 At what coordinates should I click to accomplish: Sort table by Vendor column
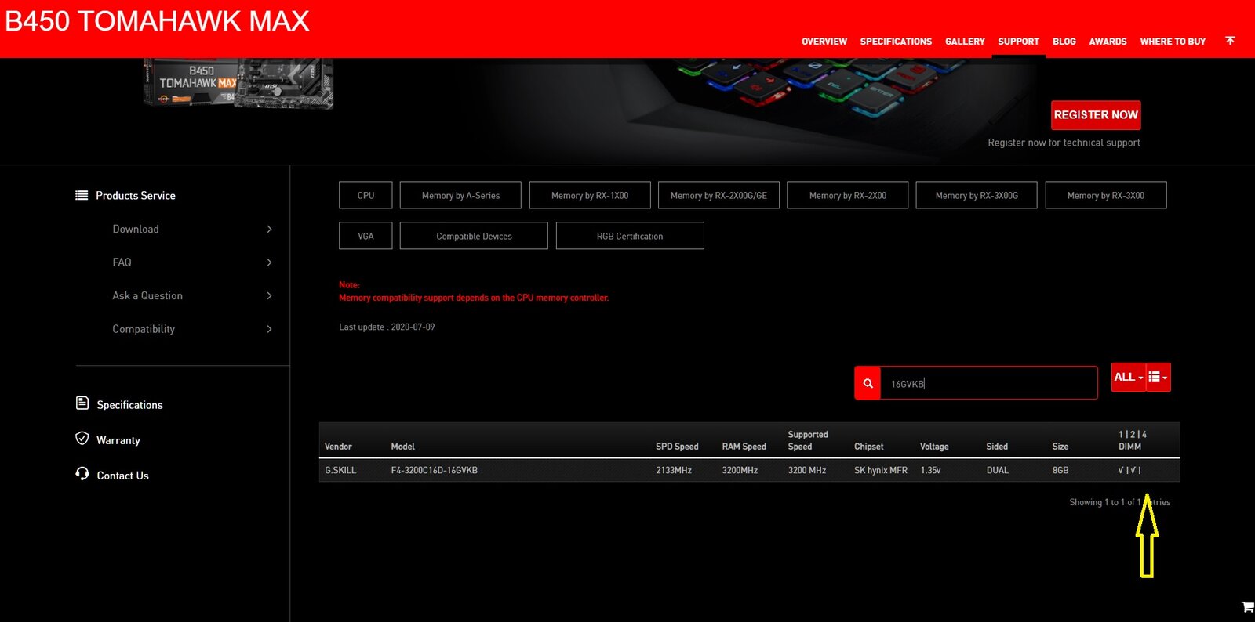[x=338, y=447]
